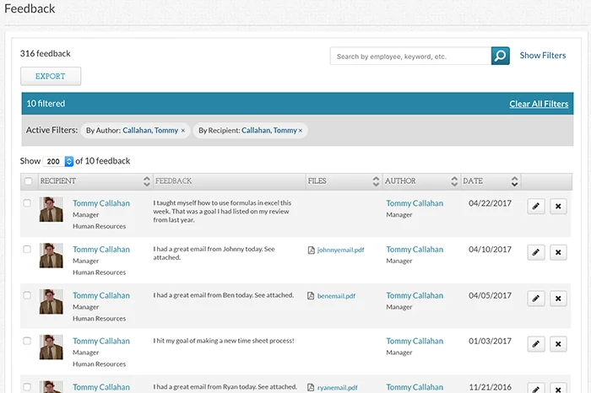Edit the 04/22/2017 feedback with pencil icon

click(535, 207)
